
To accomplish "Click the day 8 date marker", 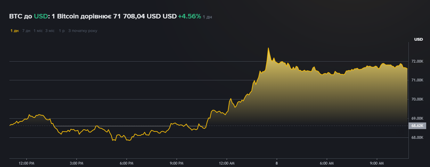I will click(x=276, y=163).
